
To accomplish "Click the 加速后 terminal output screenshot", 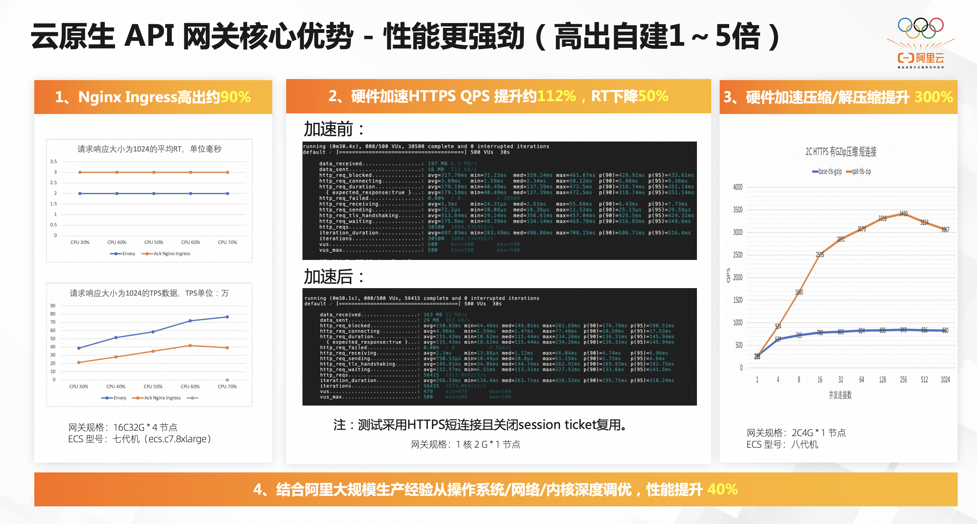I will click(499, 347).
